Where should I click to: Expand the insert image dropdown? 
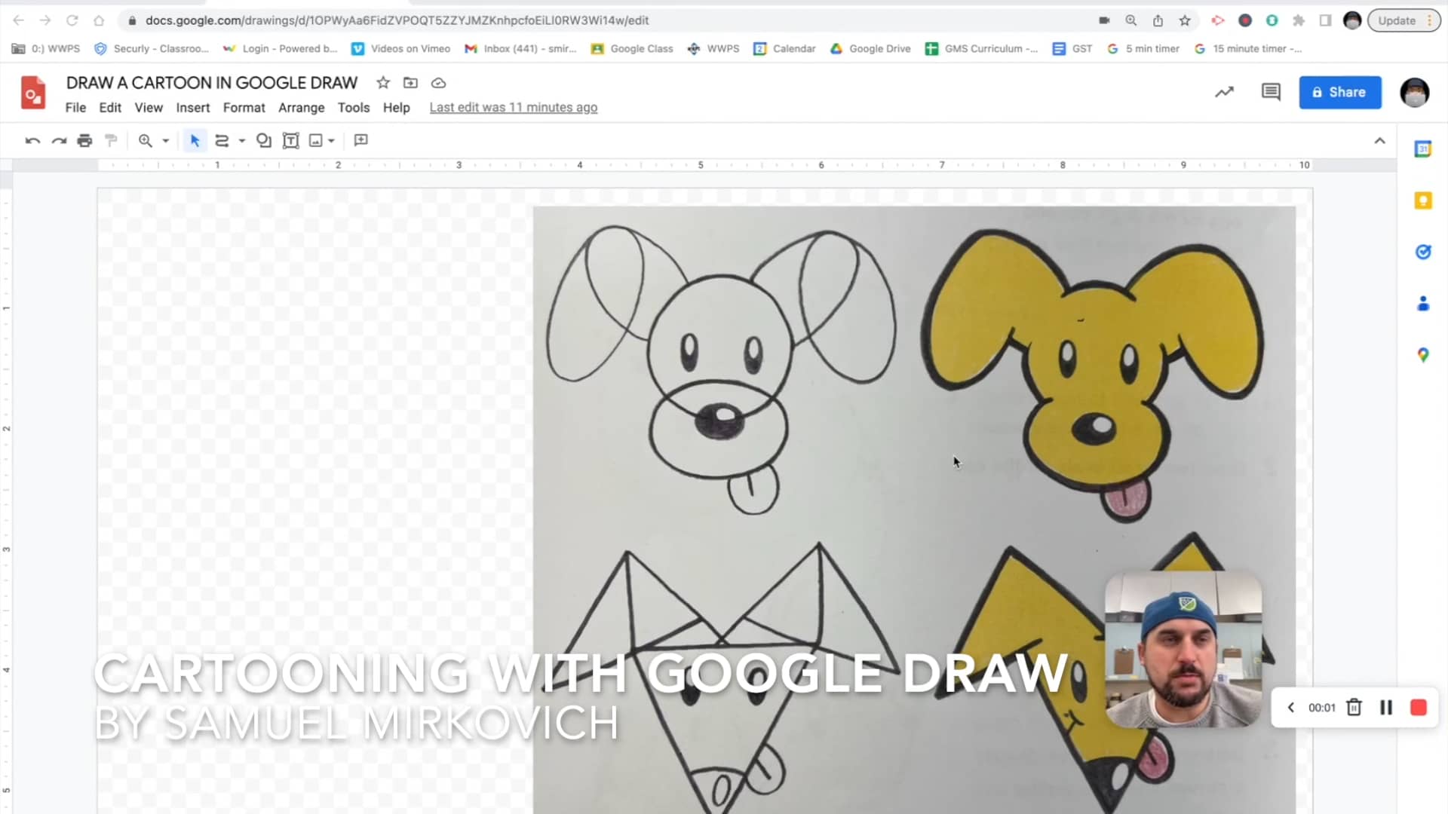(x=330, y=140)
